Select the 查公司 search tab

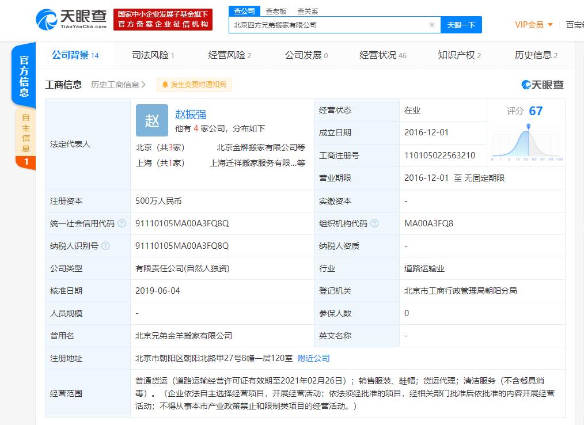(244, 11)
